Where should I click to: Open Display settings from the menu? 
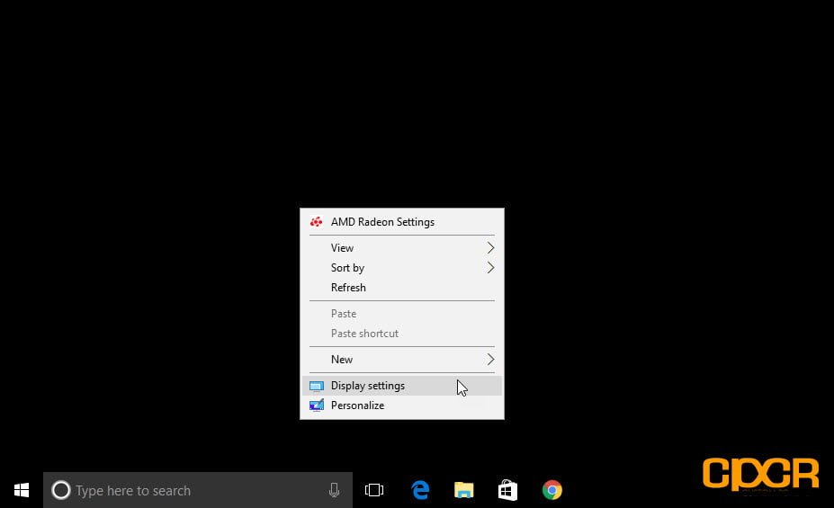pyautogui.click(x=401, y=386)
